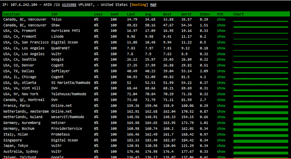
Task: Show MTR for Seattle Google row
Action: click(221, 59)
